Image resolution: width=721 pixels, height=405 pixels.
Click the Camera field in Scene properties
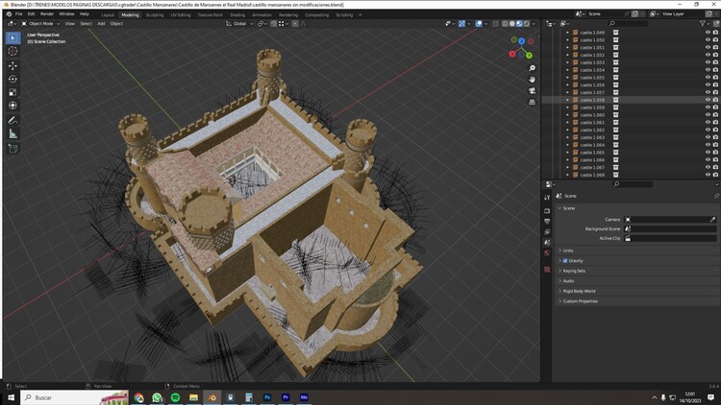(x=670, y=219)
